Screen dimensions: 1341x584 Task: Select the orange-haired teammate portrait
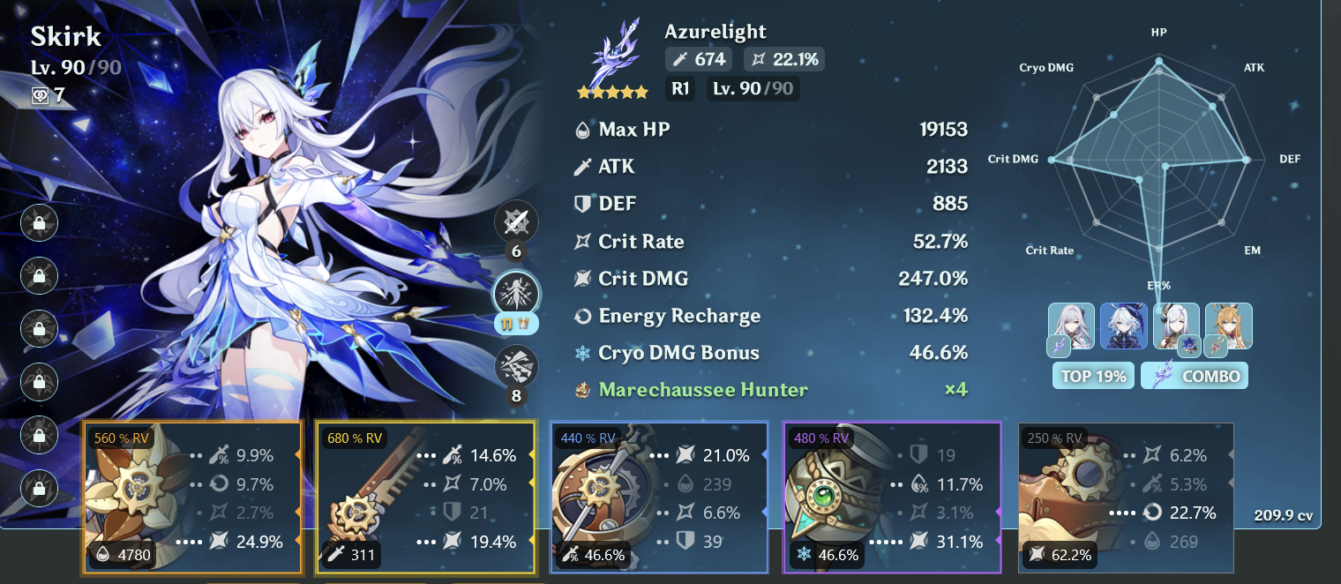(1229, 327)
